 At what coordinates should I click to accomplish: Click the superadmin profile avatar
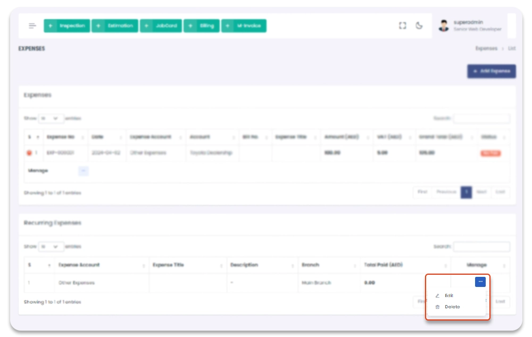click(x=444, y=26)
